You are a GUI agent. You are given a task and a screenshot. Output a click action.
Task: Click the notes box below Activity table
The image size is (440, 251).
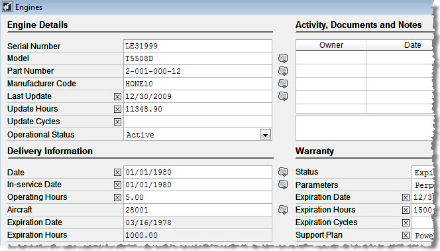coord(365,128)
